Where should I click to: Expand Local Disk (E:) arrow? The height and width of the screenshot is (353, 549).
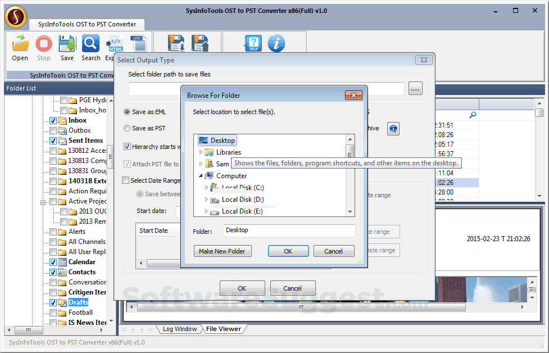point(206,211)
